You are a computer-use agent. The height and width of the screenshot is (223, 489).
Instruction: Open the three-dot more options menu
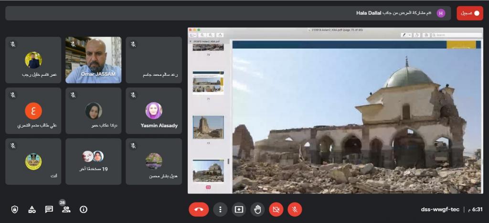[x=220, y=209]
